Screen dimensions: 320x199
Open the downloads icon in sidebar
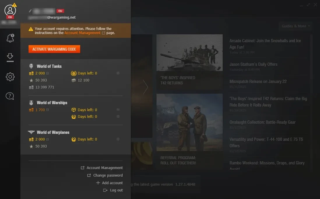click(10, 57)
